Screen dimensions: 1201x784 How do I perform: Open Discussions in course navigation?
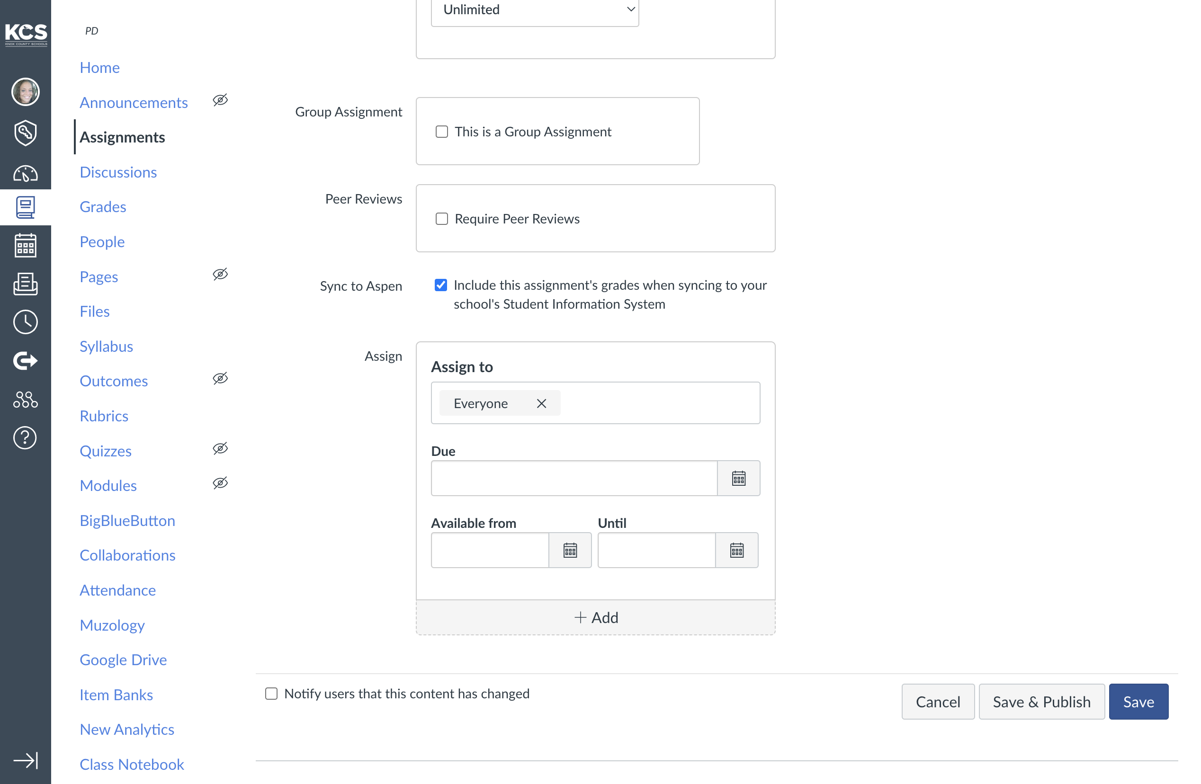coord(118,172)
